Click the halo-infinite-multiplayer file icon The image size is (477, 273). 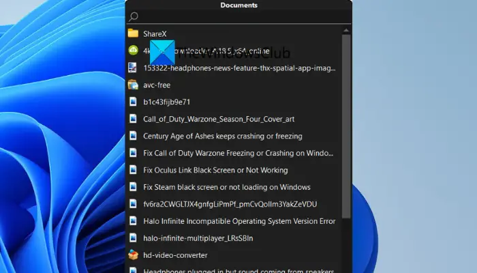[x=133, y=238]
